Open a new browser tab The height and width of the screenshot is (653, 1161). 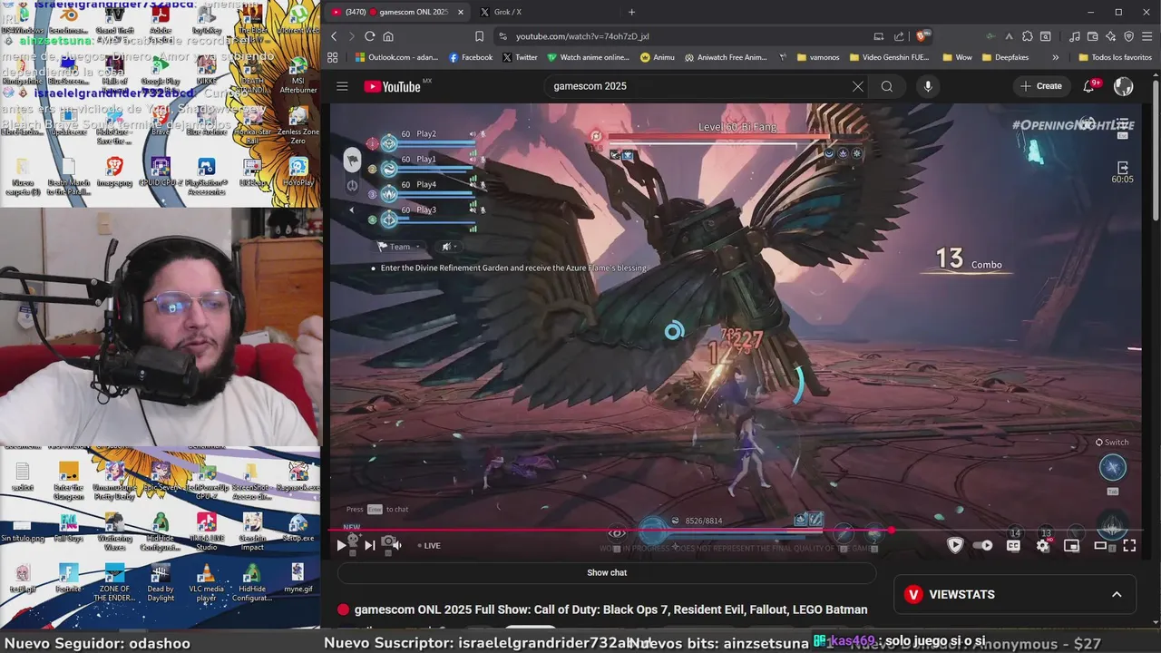pos(631,12)
